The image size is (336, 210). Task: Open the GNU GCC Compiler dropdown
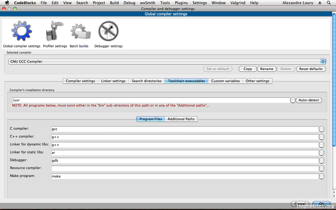(x=167, y=61)
